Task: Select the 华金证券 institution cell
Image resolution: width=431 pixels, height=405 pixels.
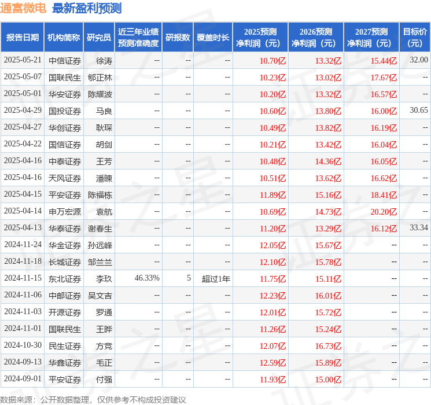Action: [65, 245]
